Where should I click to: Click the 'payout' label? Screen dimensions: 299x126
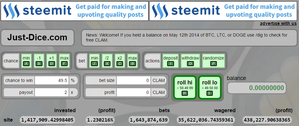pos(19,92)
